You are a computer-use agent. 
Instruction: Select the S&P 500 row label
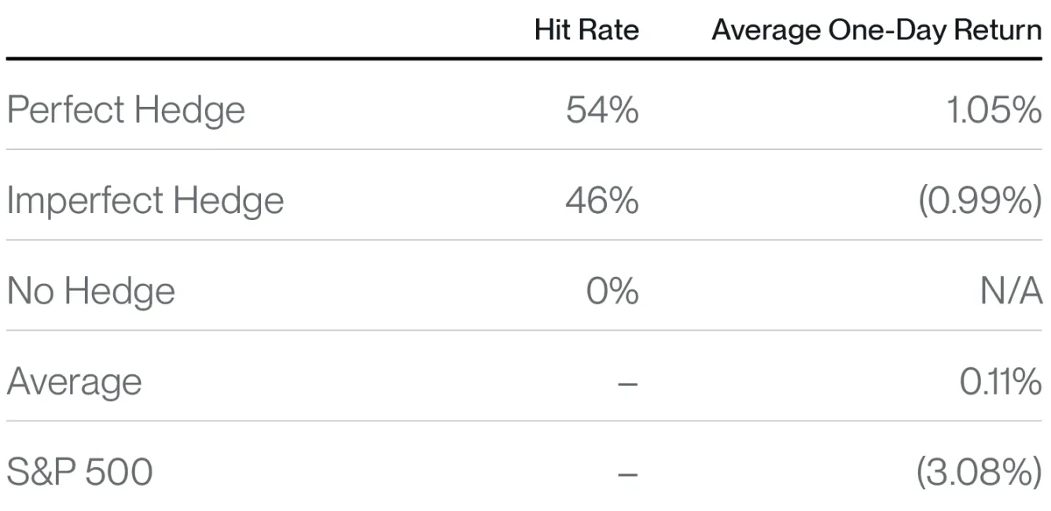click(x=79, y=472)
